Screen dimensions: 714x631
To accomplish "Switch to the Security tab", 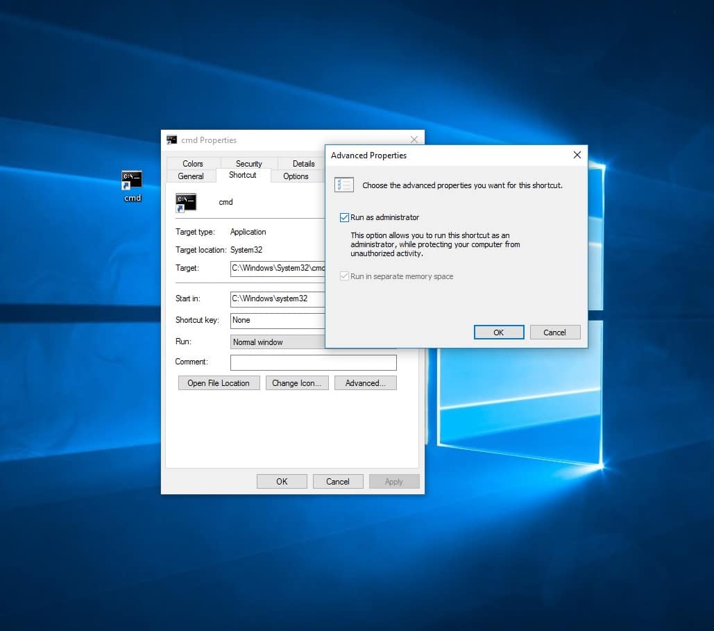I will 248,164.
